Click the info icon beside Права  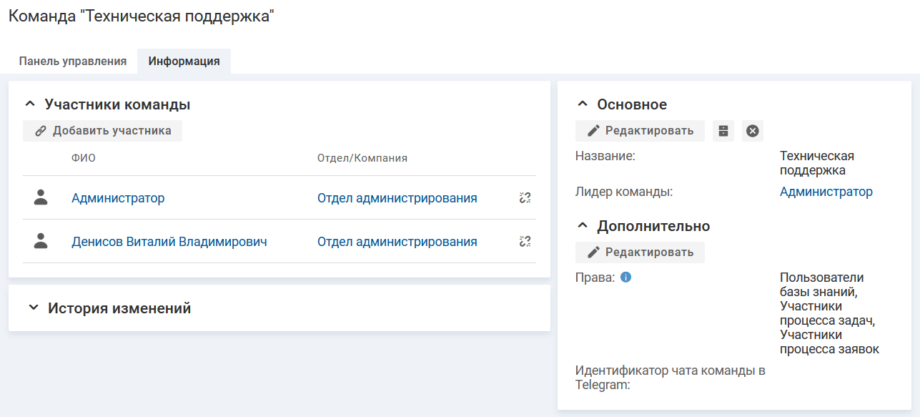[x=625, y=278]
